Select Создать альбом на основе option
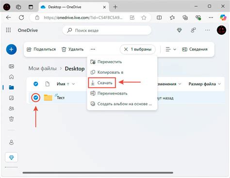The width and height of the screenshot is (230, 178). point(122,104)
